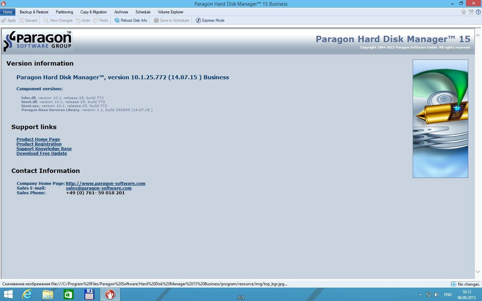Click the volume speaker tray icon

pos(437,295)
